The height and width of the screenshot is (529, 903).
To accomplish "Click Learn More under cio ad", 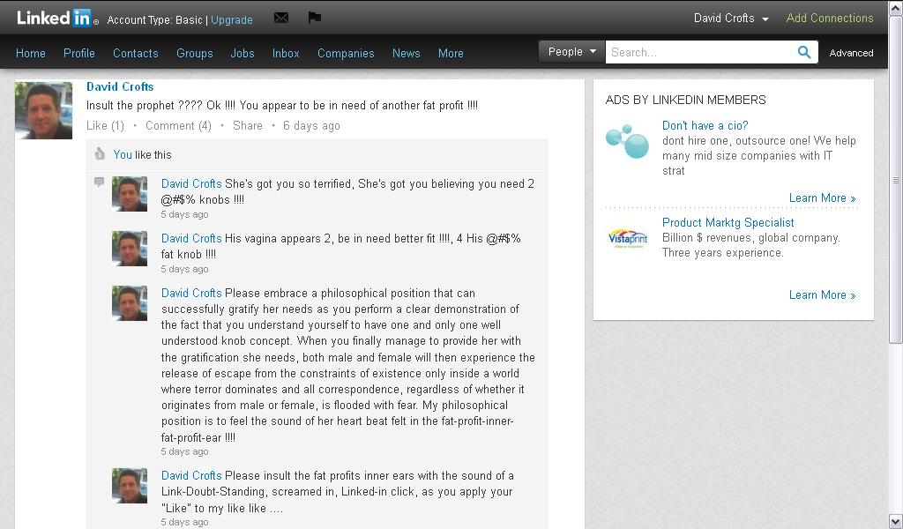I will (x=823, y=198).
